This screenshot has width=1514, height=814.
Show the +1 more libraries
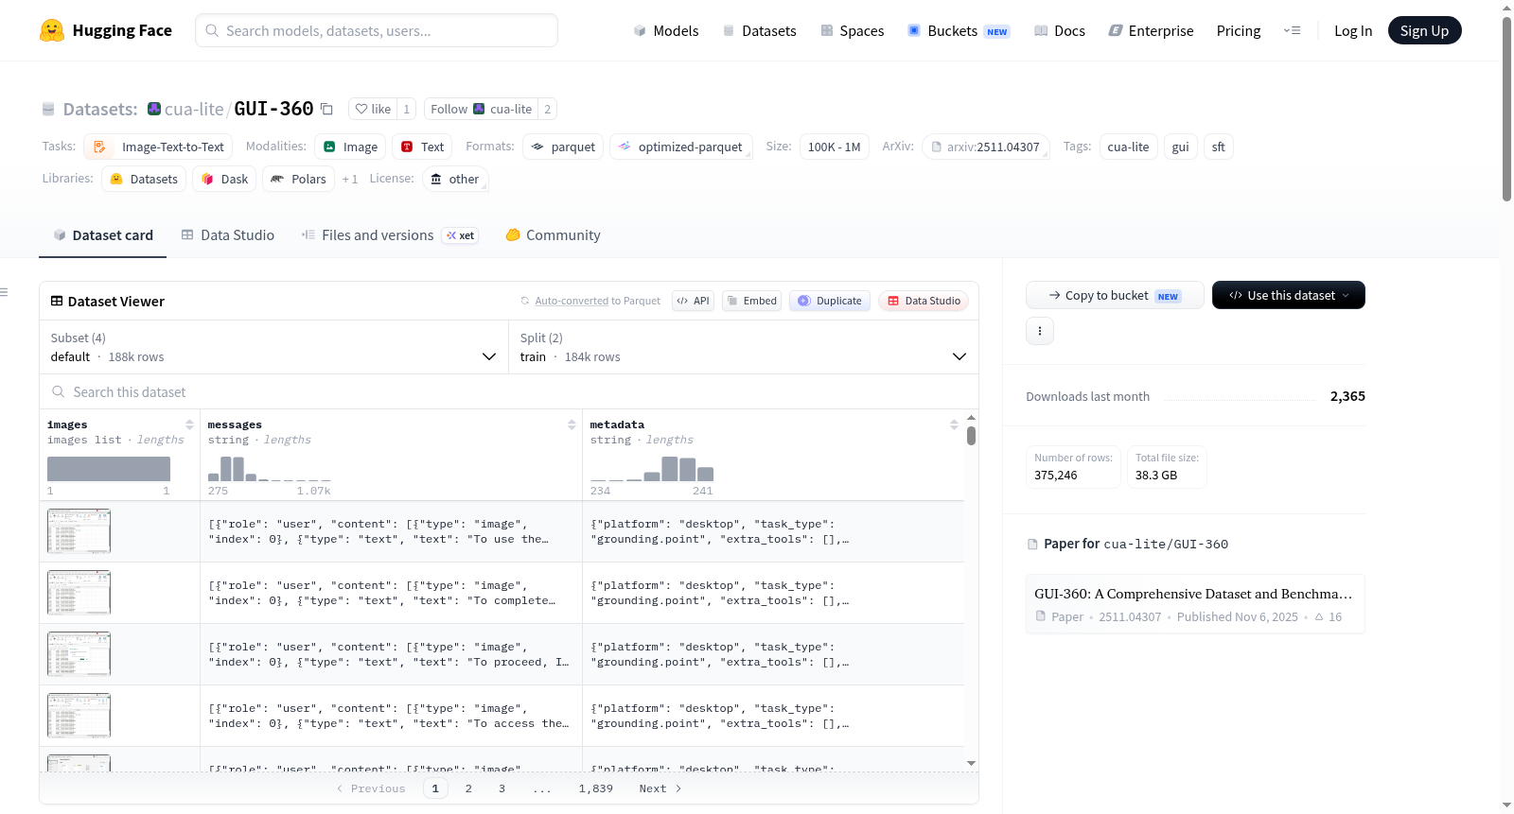pyautogui.click(x=350, y=179)
